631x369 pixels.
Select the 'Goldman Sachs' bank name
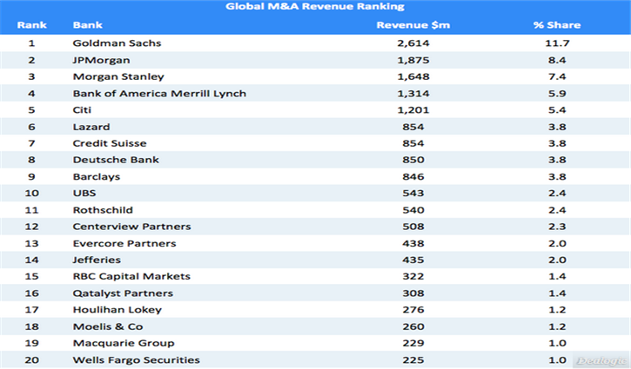[x=117, y=43]
